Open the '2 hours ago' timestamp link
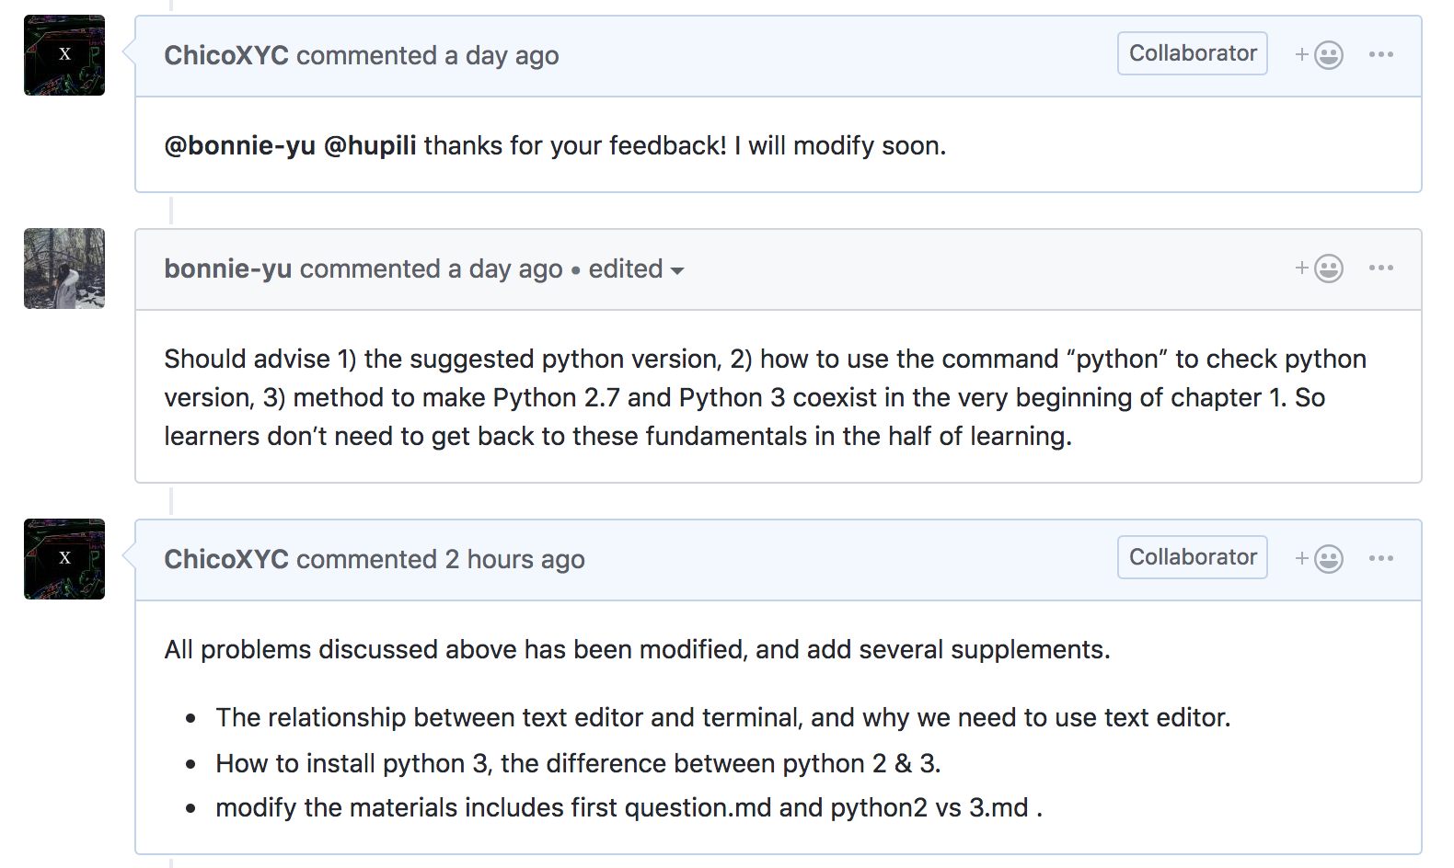The height and width of the screenshot is (868, 1454). tap(514, 559)
